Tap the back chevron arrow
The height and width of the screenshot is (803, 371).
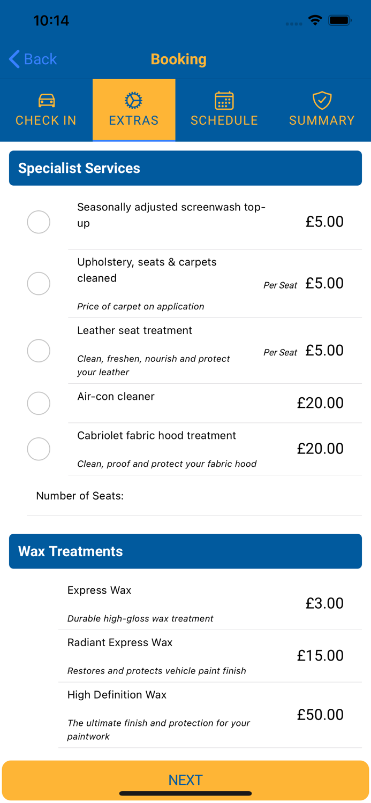[13, 59]
